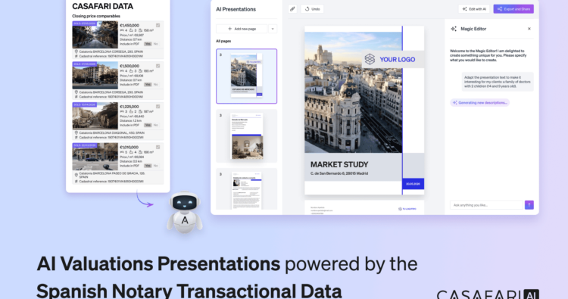Viewport: 568px width, 299px height.
Task: Tick checkbox on the €1,500,000 comparable
Action: (158, 66)
